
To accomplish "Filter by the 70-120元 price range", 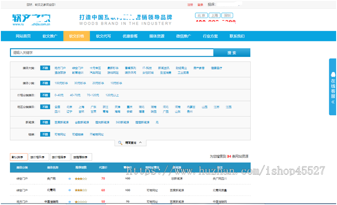I will [x=93, y=95].
